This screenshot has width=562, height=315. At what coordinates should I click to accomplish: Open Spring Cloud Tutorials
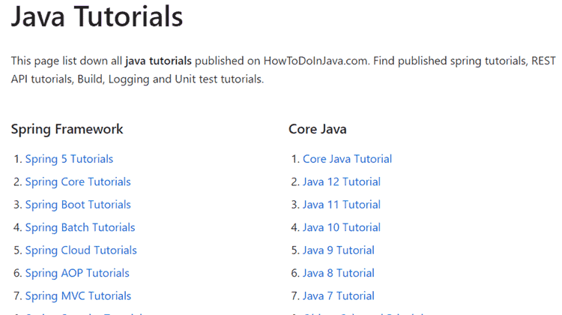pyautogui.click(x=81, y=250)
